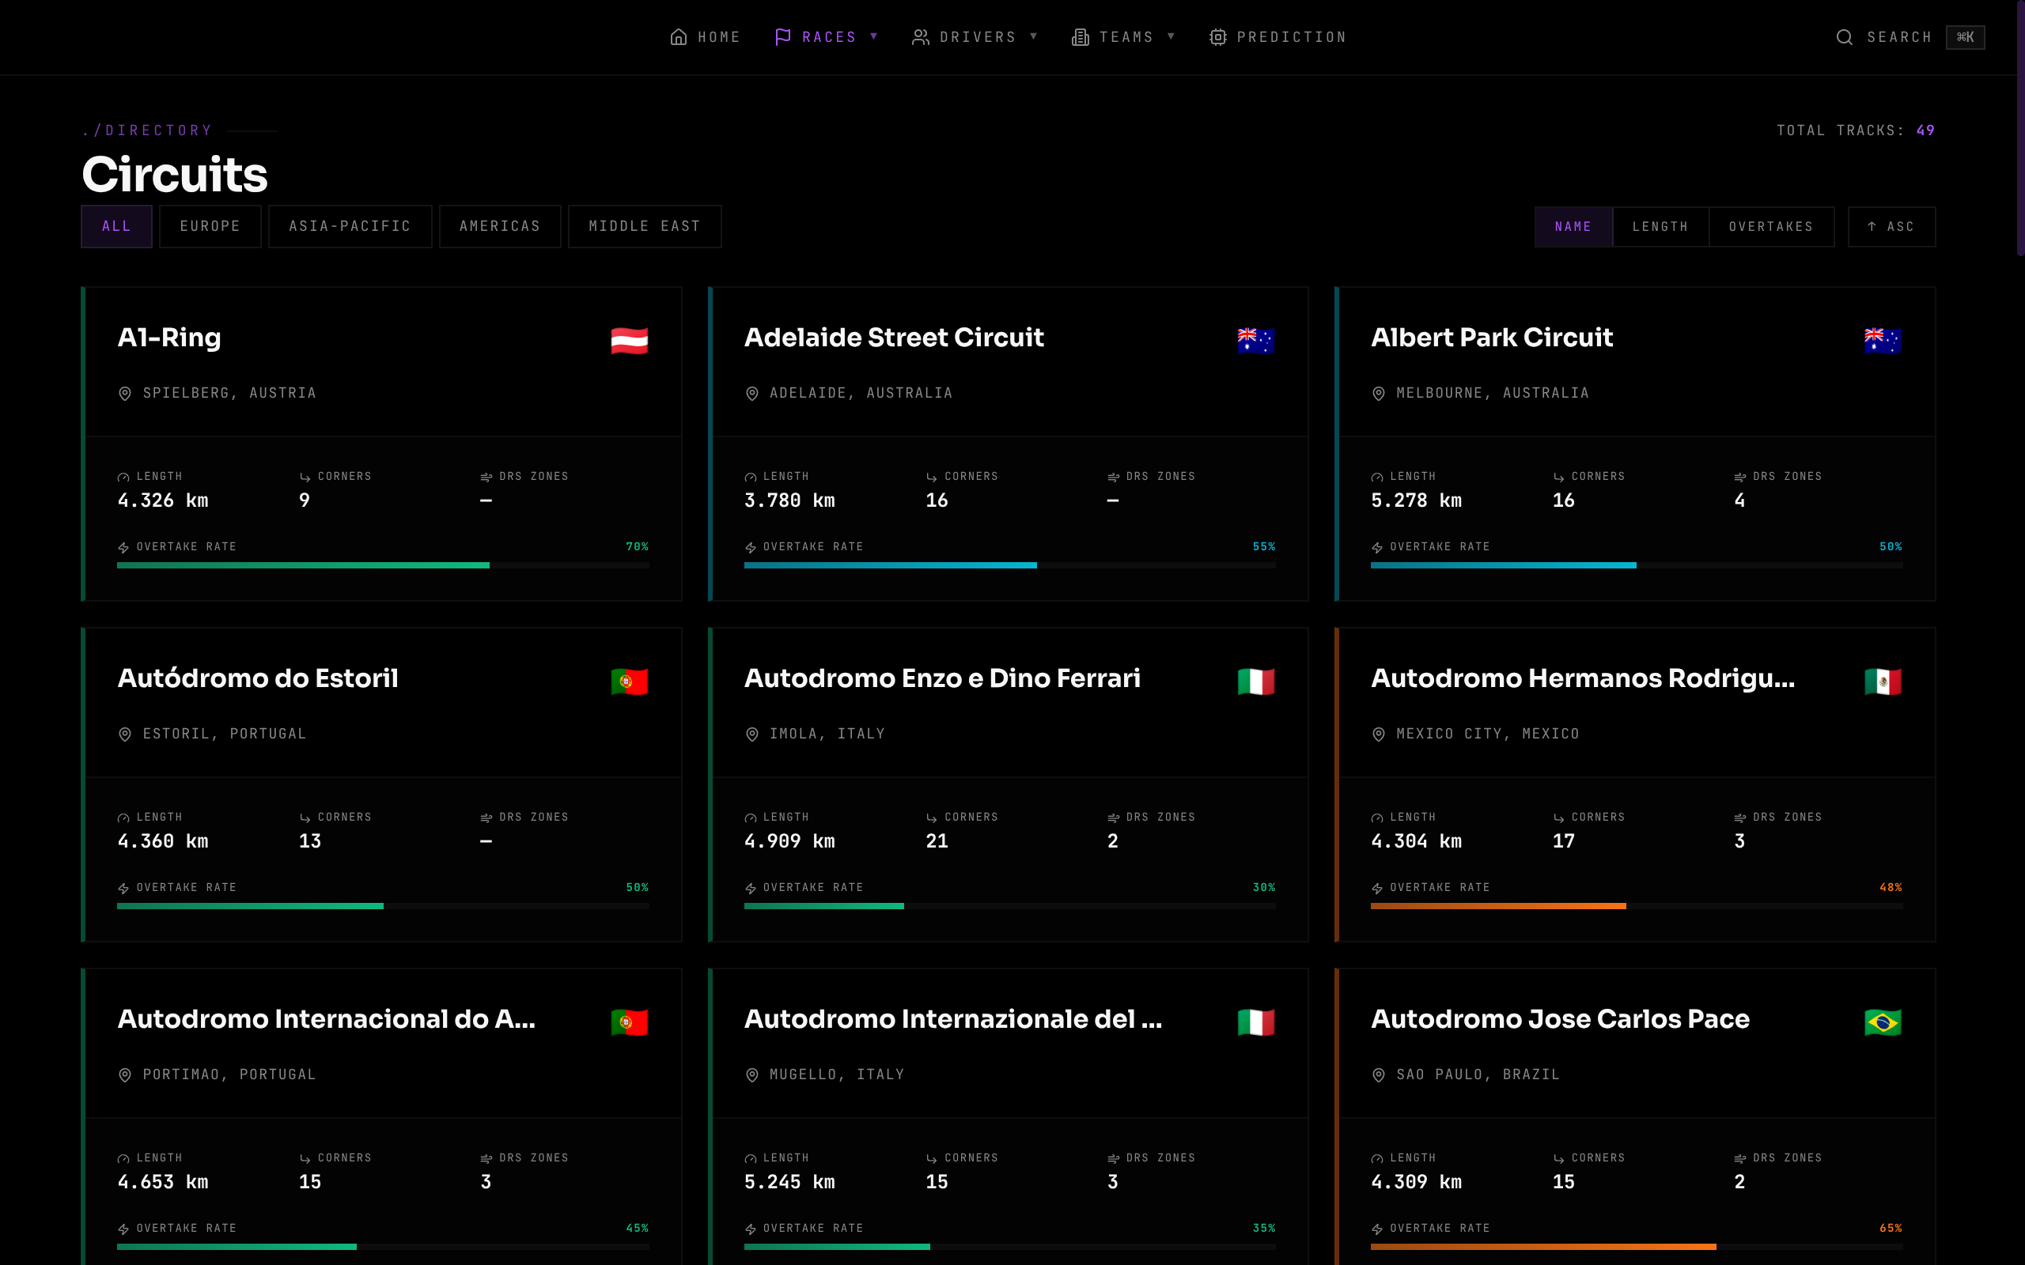Click the Drivers people icon
Image resolution: width=2025 pixels, height=1265 pixels.
click(921, 37)
